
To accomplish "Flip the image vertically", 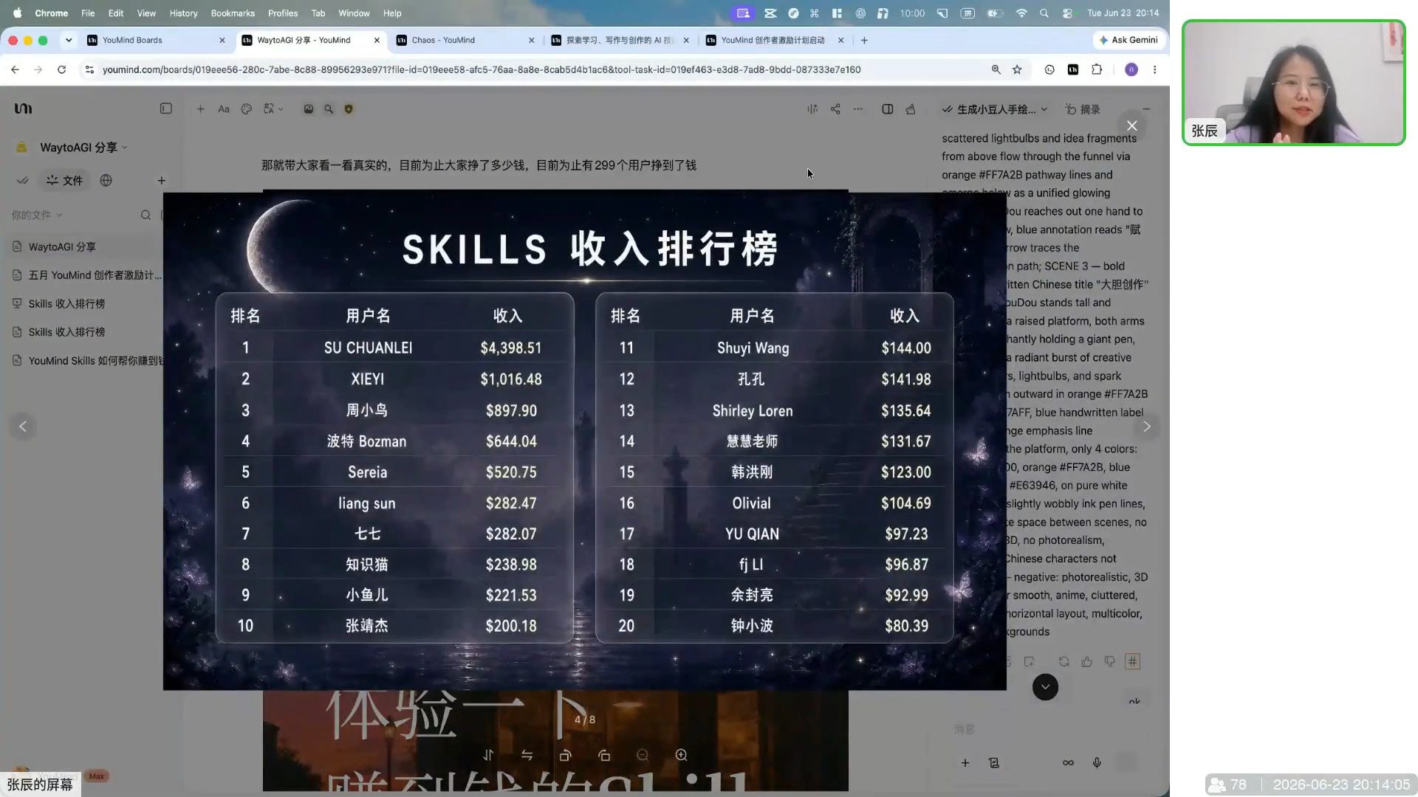I will [488, 755].
